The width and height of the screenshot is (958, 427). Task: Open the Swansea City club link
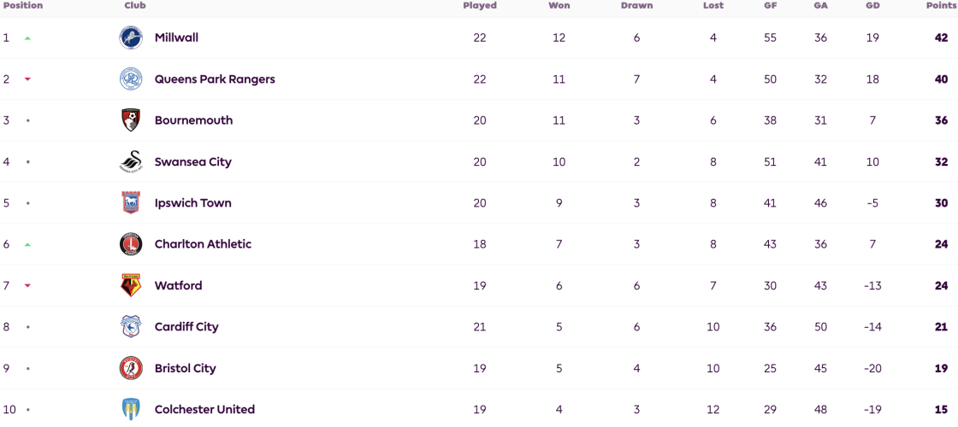point(193,161)
